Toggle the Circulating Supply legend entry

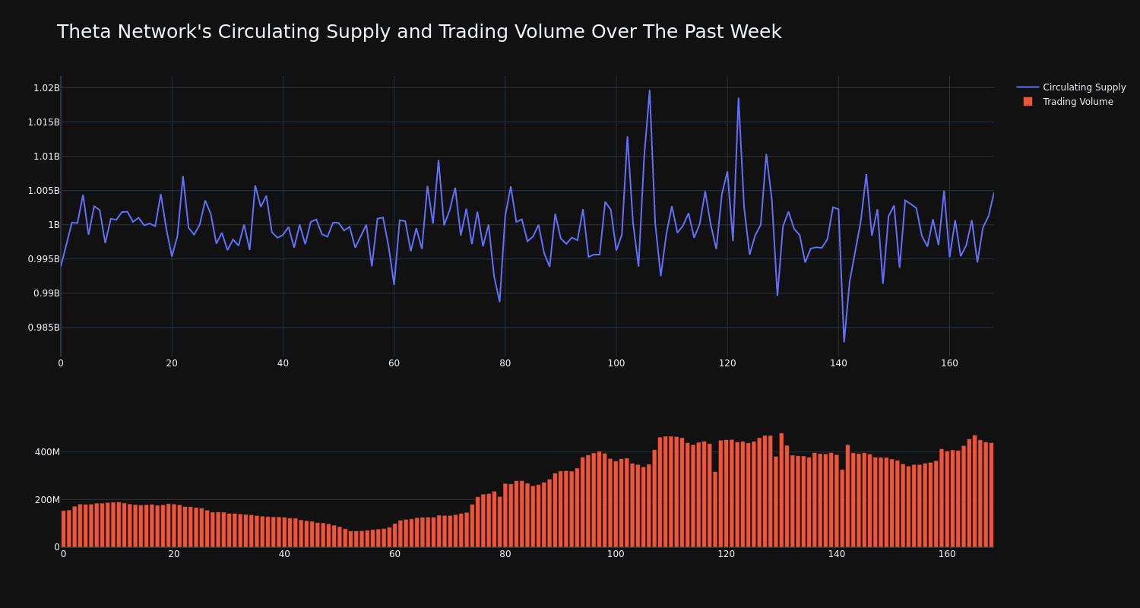[1071, 87]
